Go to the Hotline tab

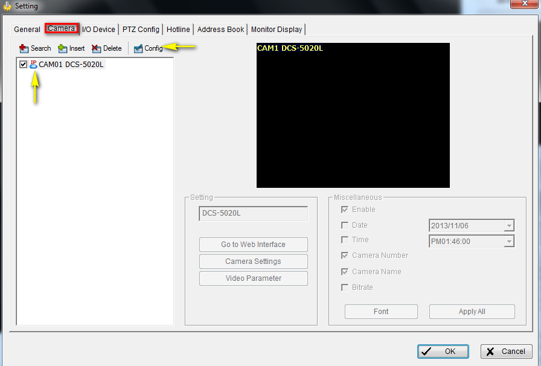[x=178, y=30]
